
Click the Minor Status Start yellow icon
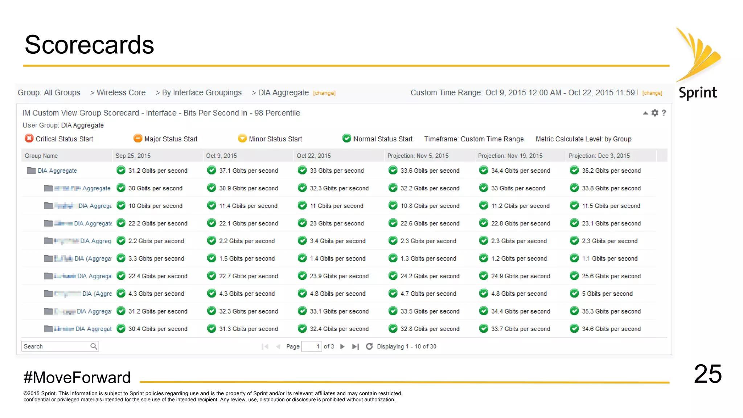point(242,138)
